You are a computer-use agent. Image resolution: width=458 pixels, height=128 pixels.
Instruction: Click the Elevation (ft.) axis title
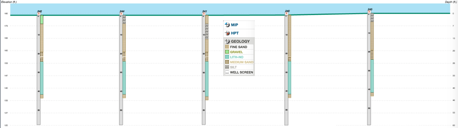tap(9, 2)
